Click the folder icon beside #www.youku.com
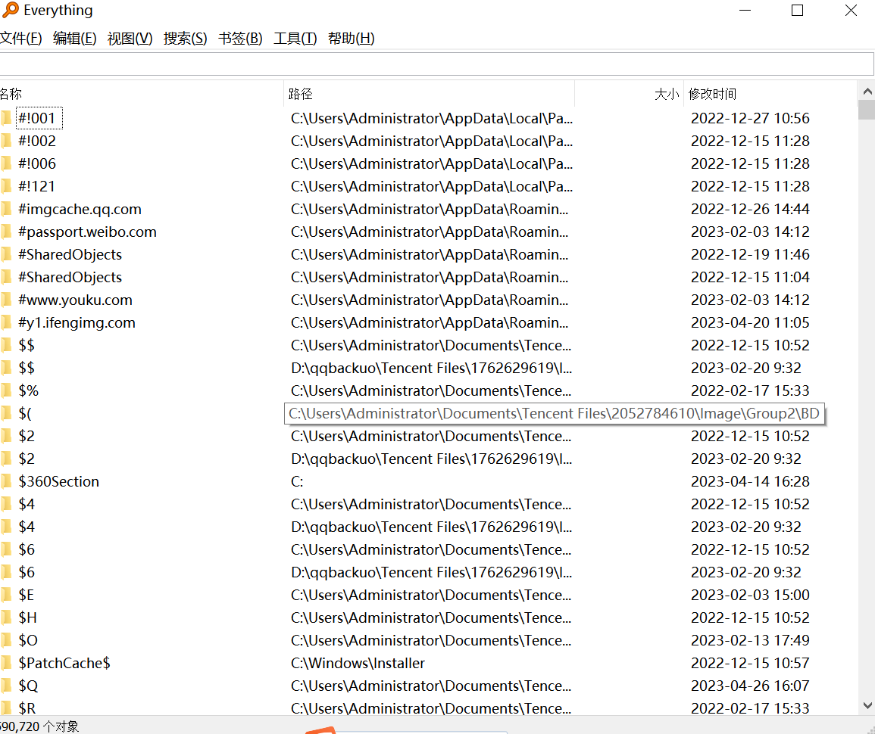Viewport: 875px width, 734px height. (x=7, y=300)
